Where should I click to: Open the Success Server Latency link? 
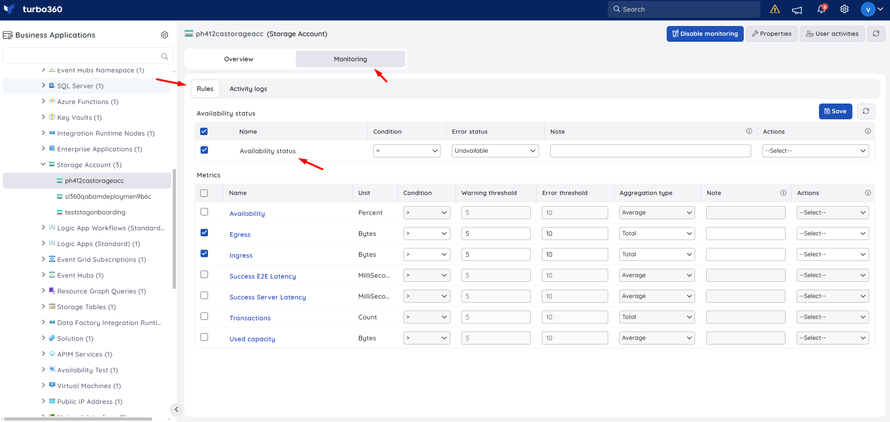coord(267,297)
